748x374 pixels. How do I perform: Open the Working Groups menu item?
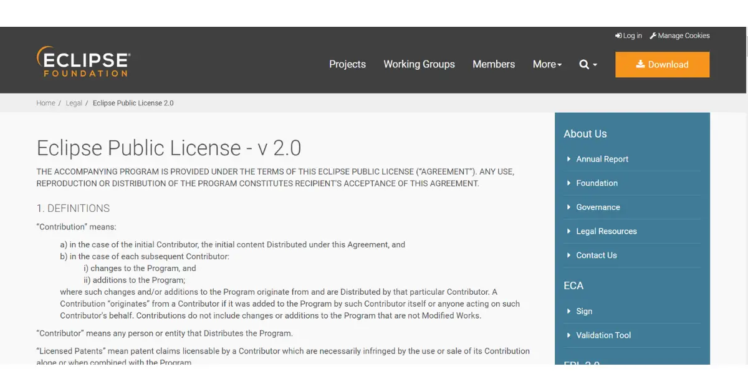pos(419,64)
